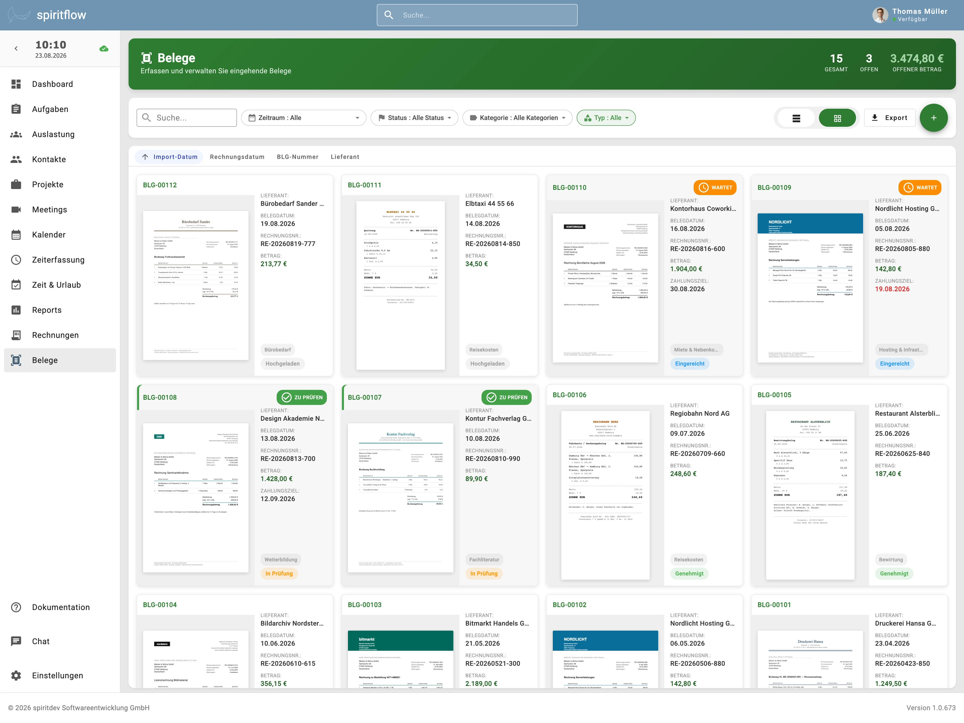Viewport: 964px width, 723px height.
Task: Open the Kontorhaus invoice thumbnail
Action: [605, 288]
